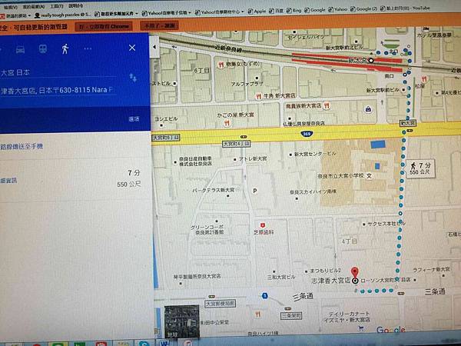The image size is (461, 346).
Task: Click ローソン大宮町 store label
Action: pos(386,280)
